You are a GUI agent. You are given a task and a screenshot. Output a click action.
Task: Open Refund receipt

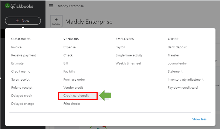[x=22, y=88]
